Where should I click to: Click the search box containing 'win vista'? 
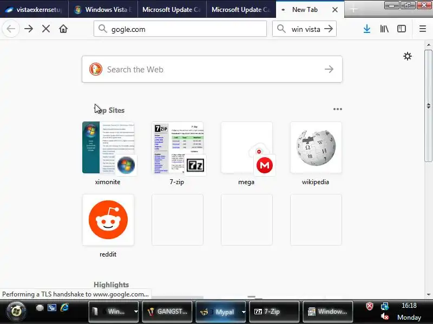click(304, 29)
